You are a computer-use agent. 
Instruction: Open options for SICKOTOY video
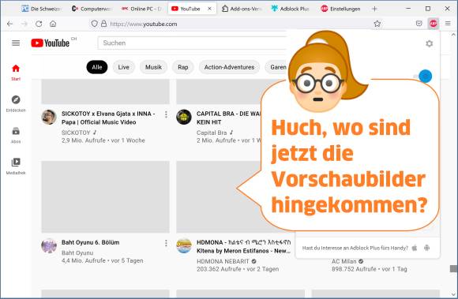point(166,114)
